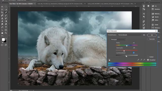
Task: Close the Sem Título-1 document tab
Action: 35,4
